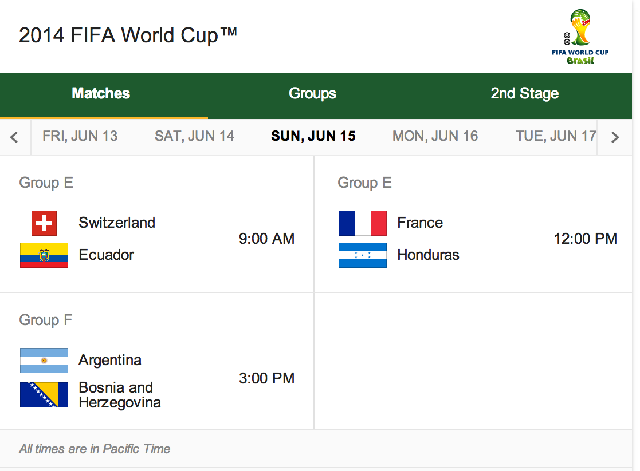Select the FRI, JUN 13 date

80,136
